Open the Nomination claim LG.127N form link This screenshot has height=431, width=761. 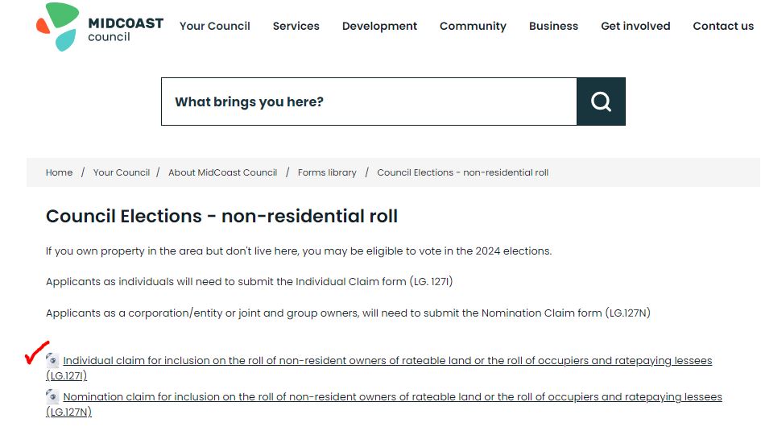coord(384,404)
